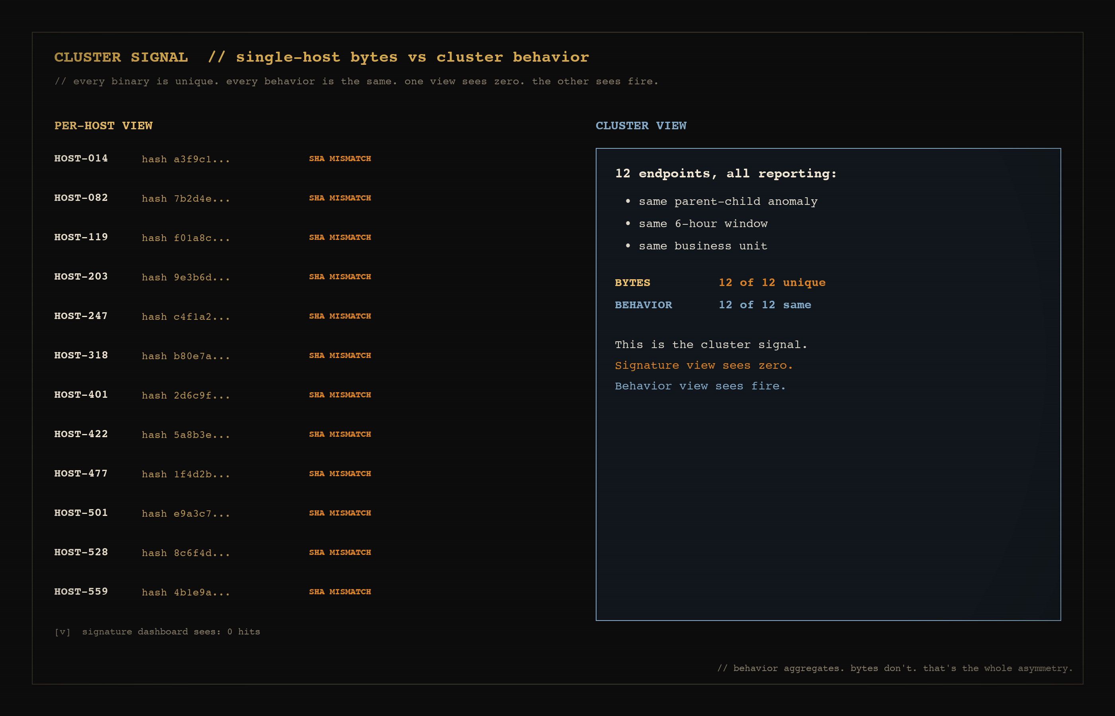Select the HOST-401 row label
The width and height of the screenshot is (1115, 716).
(x=81, y=395)
